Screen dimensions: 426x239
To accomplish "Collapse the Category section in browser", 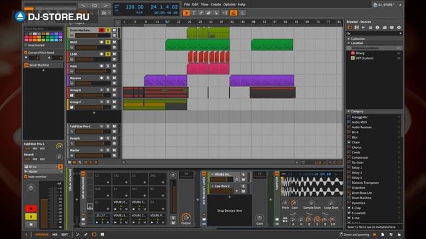I will [349, 112].
